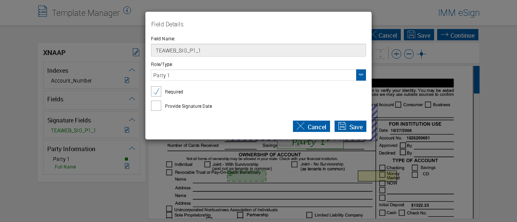
Task: Cancel the Field Details dialog
Action: pos(311,127)
